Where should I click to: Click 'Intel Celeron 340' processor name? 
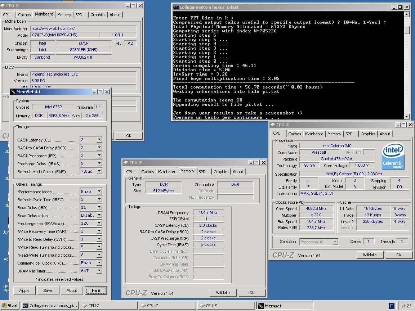point(337,146)
